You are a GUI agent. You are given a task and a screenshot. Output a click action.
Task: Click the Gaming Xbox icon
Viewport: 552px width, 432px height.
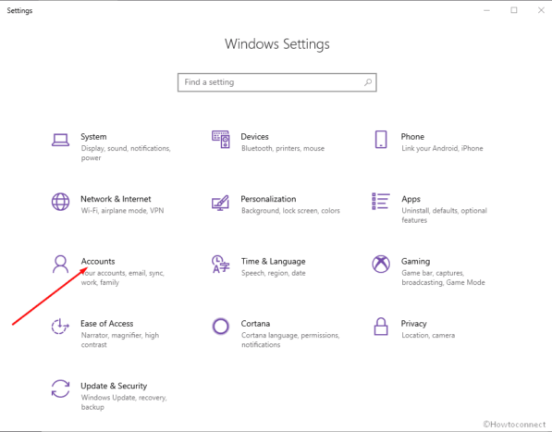point(381,264)
